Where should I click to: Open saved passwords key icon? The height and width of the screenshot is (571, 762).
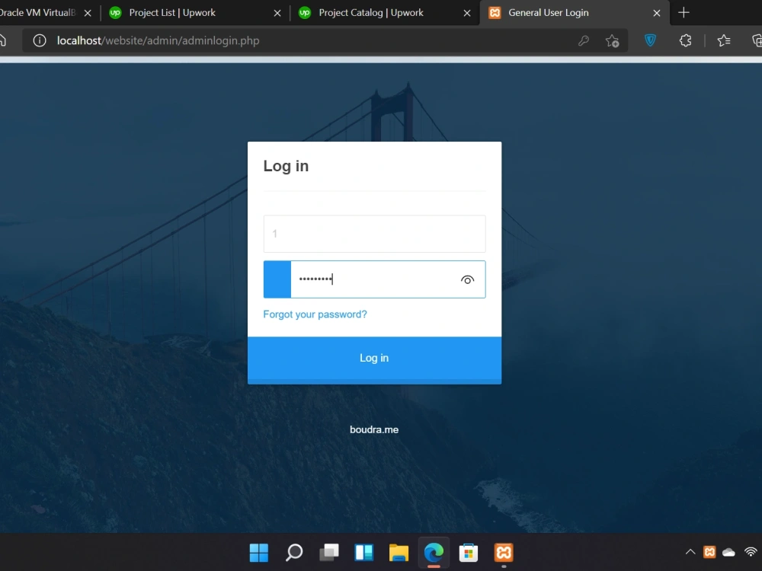pos(583,40)
